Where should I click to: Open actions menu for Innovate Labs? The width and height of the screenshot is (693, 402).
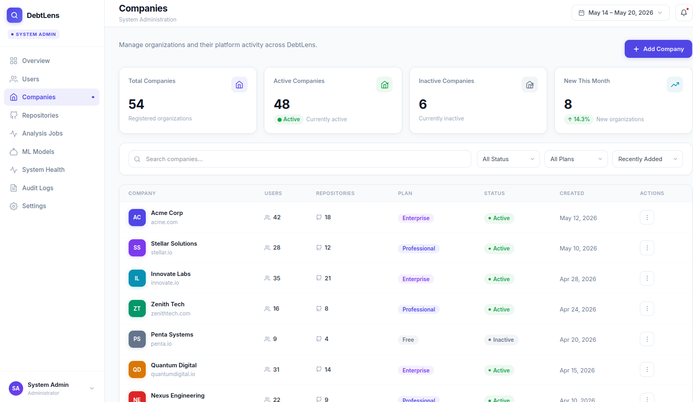[x=647, y=278]
